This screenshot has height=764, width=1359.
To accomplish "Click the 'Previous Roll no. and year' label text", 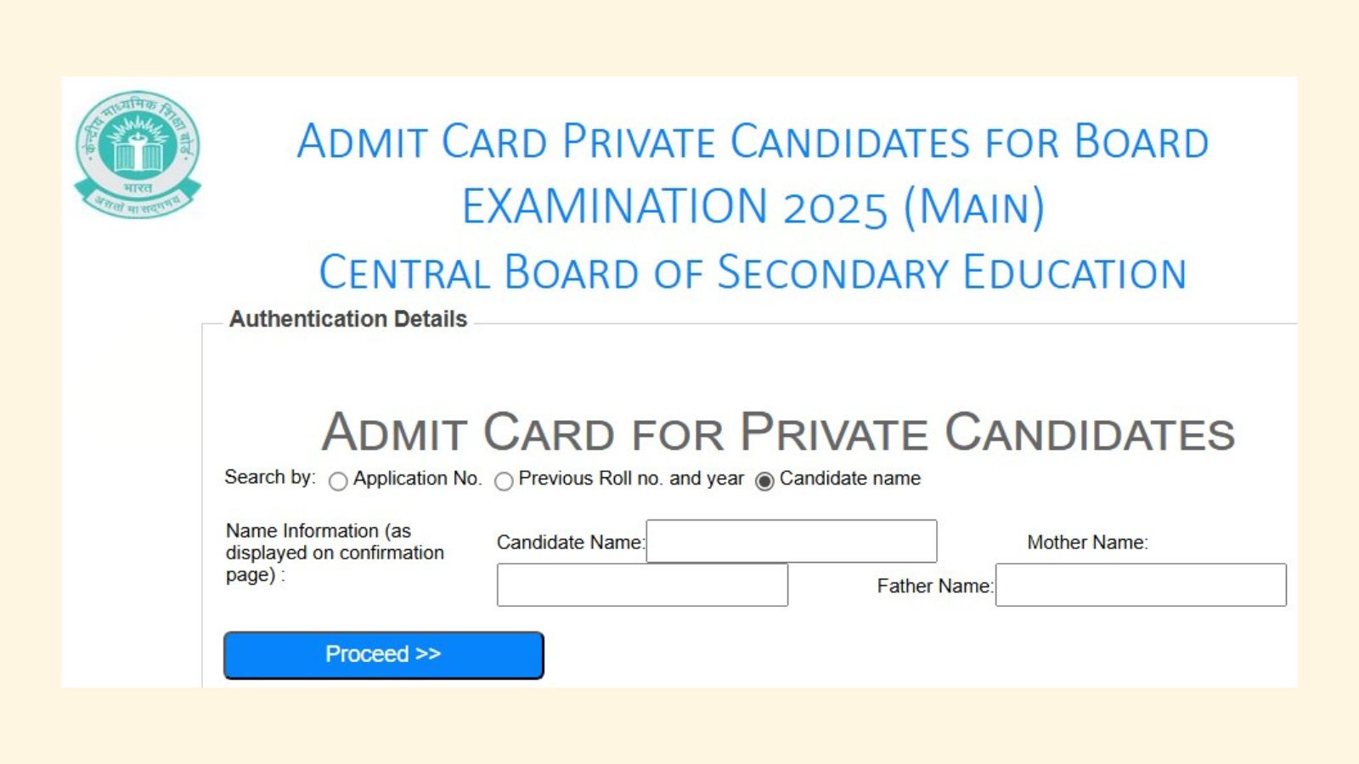I will coord(631,479).
